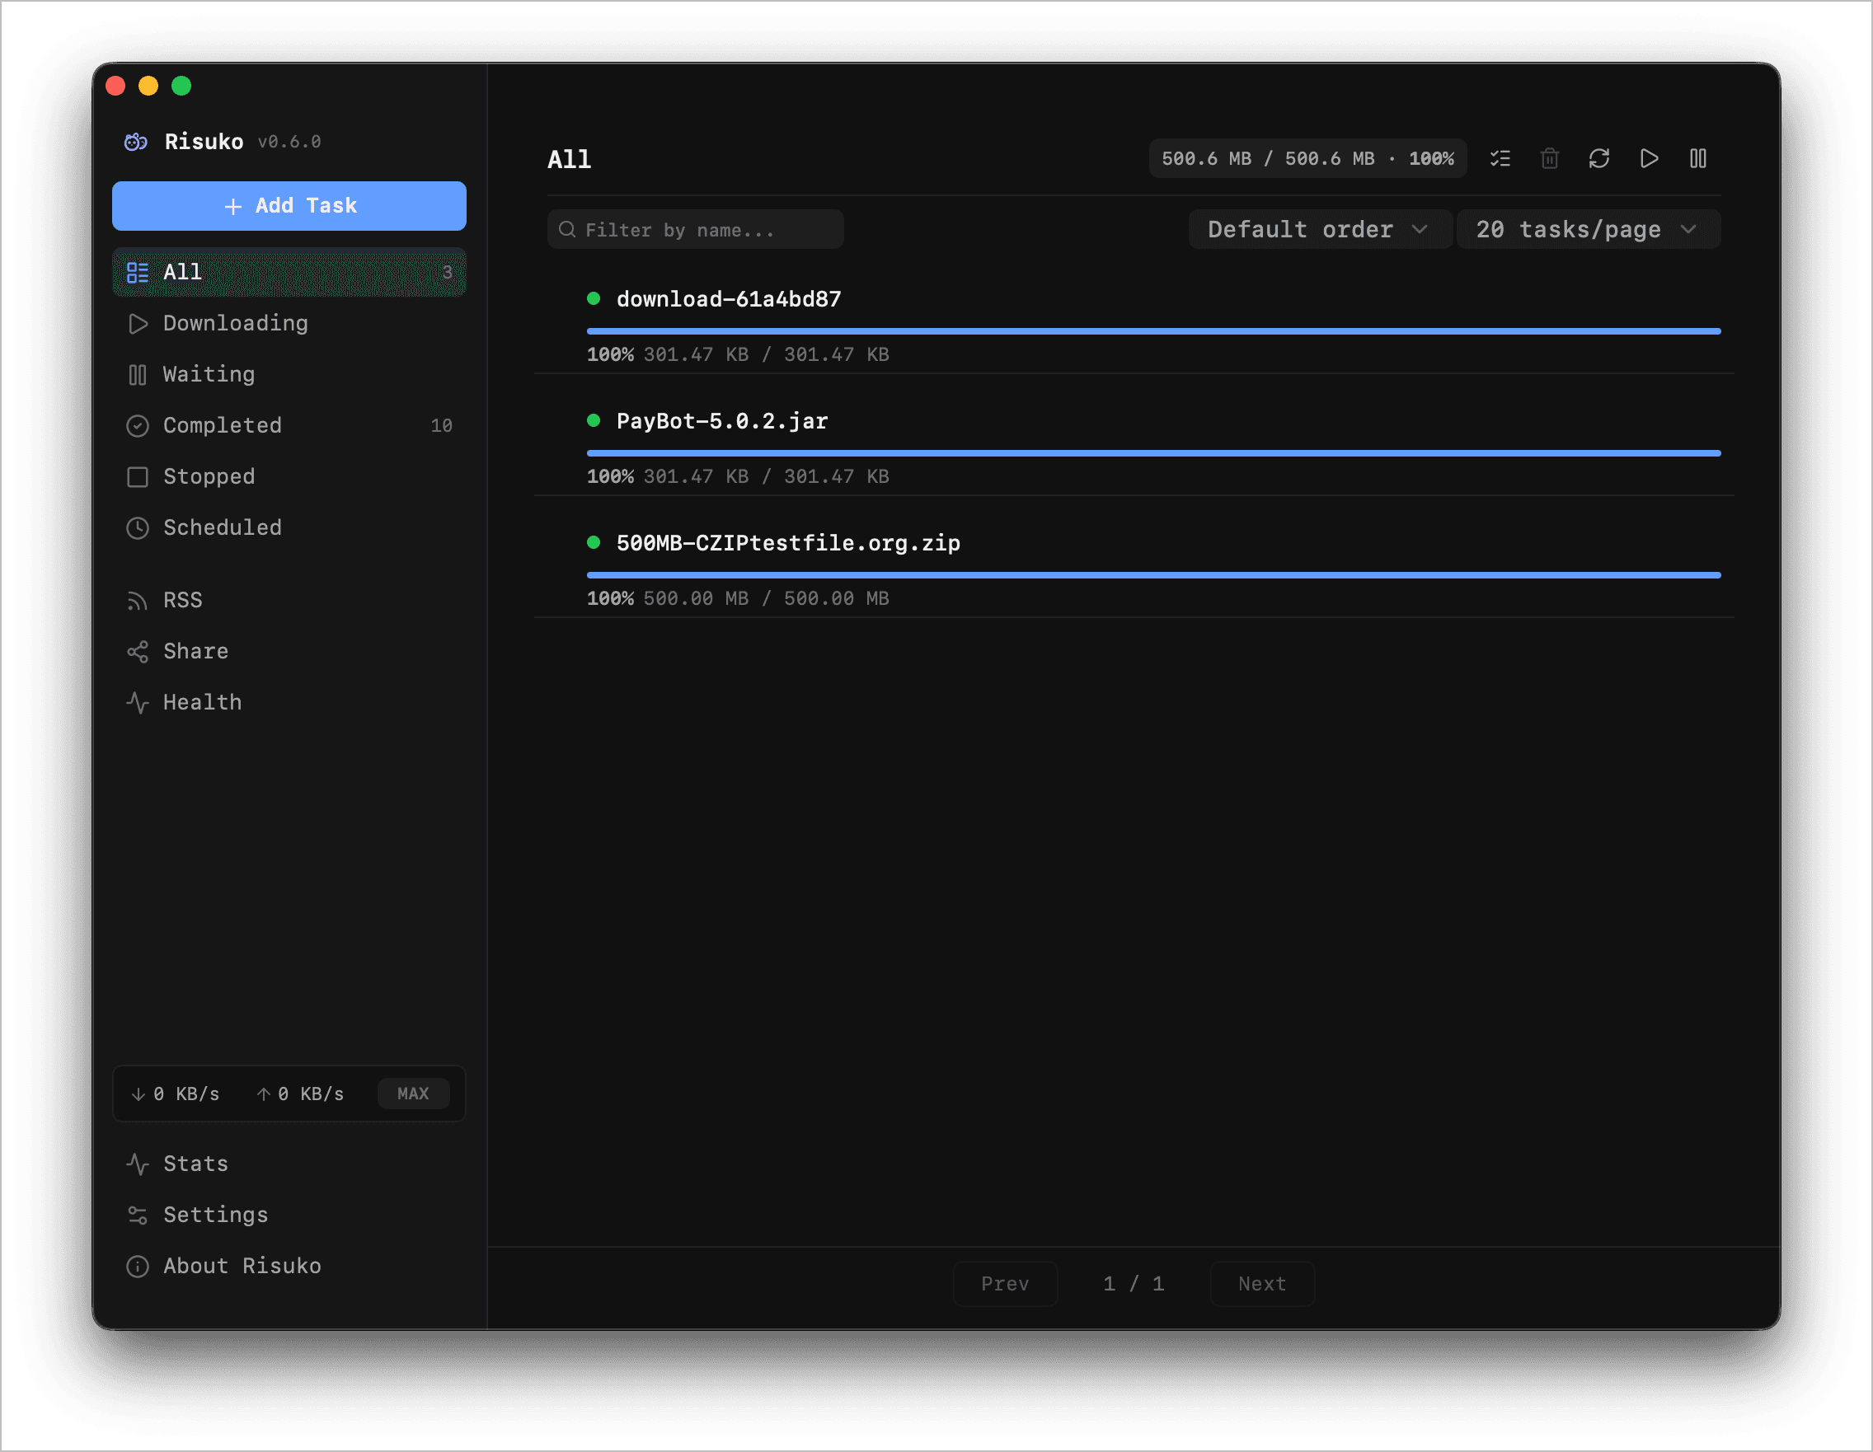Click the trash delete icon
This screenshot has width=1873, height=1452.
click(1550, 158)
